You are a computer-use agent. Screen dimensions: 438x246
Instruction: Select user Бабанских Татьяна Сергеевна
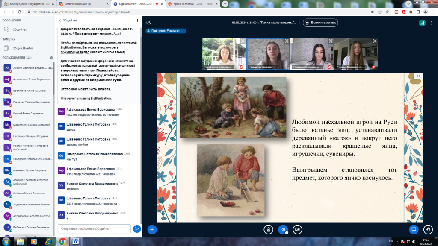tap(27, 227)
